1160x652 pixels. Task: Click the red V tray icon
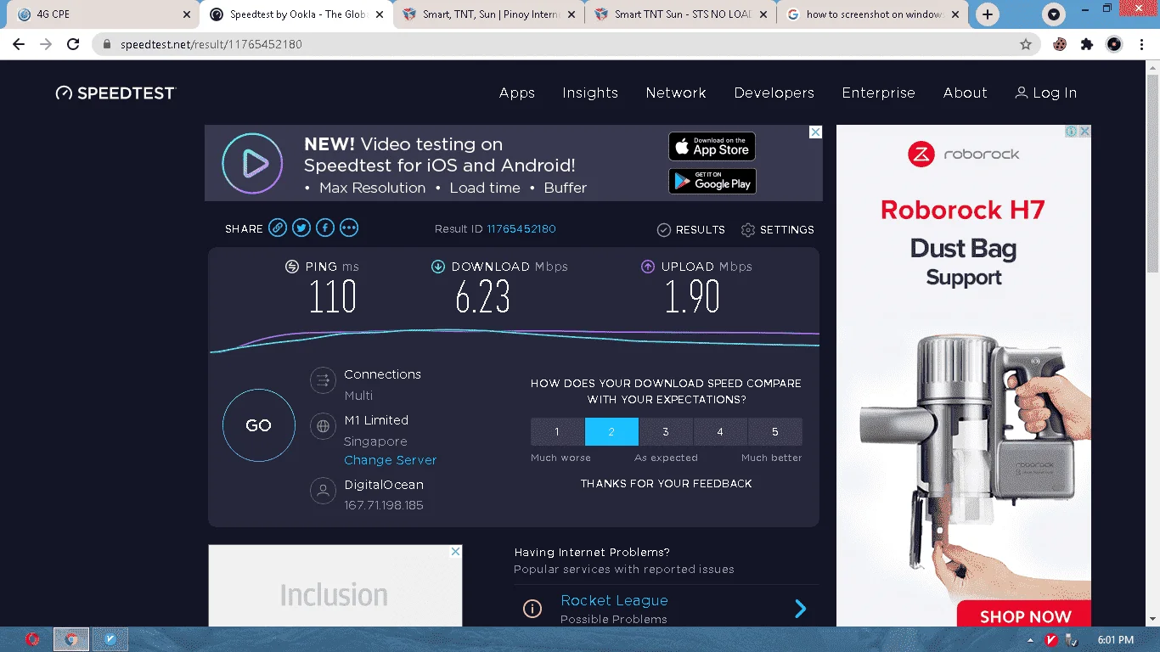pos(1050,640)
